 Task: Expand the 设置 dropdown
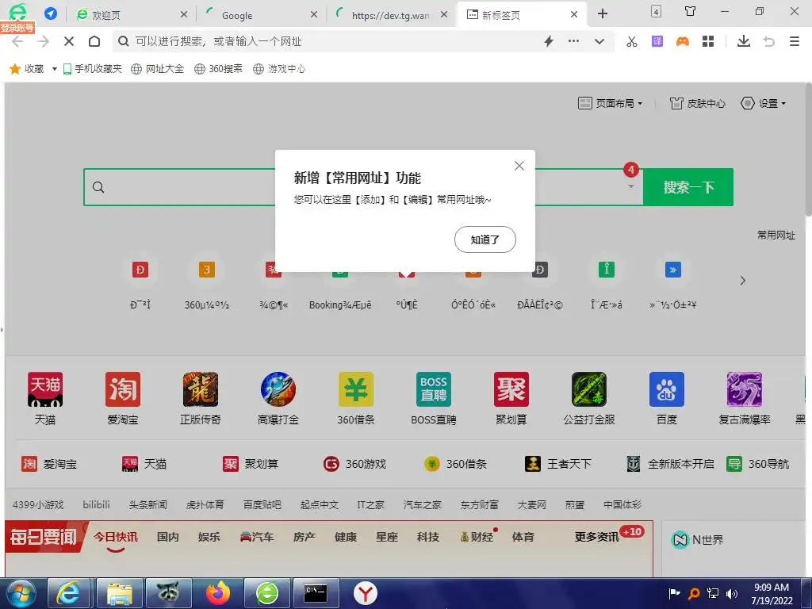pos(764,104)
